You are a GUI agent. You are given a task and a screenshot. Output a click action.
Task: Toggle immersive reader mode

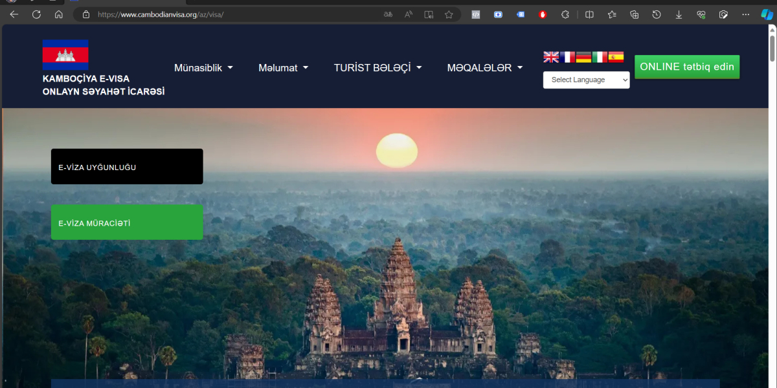(x=428, y=14)
